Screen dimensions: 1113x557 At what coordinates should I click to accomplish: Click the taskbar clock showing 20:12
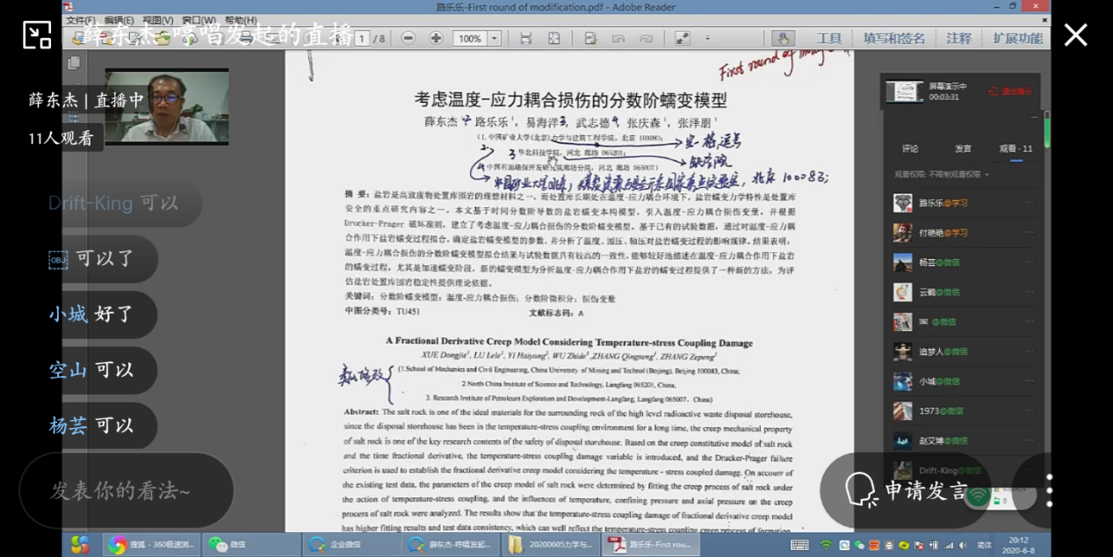coord(1018,545)
